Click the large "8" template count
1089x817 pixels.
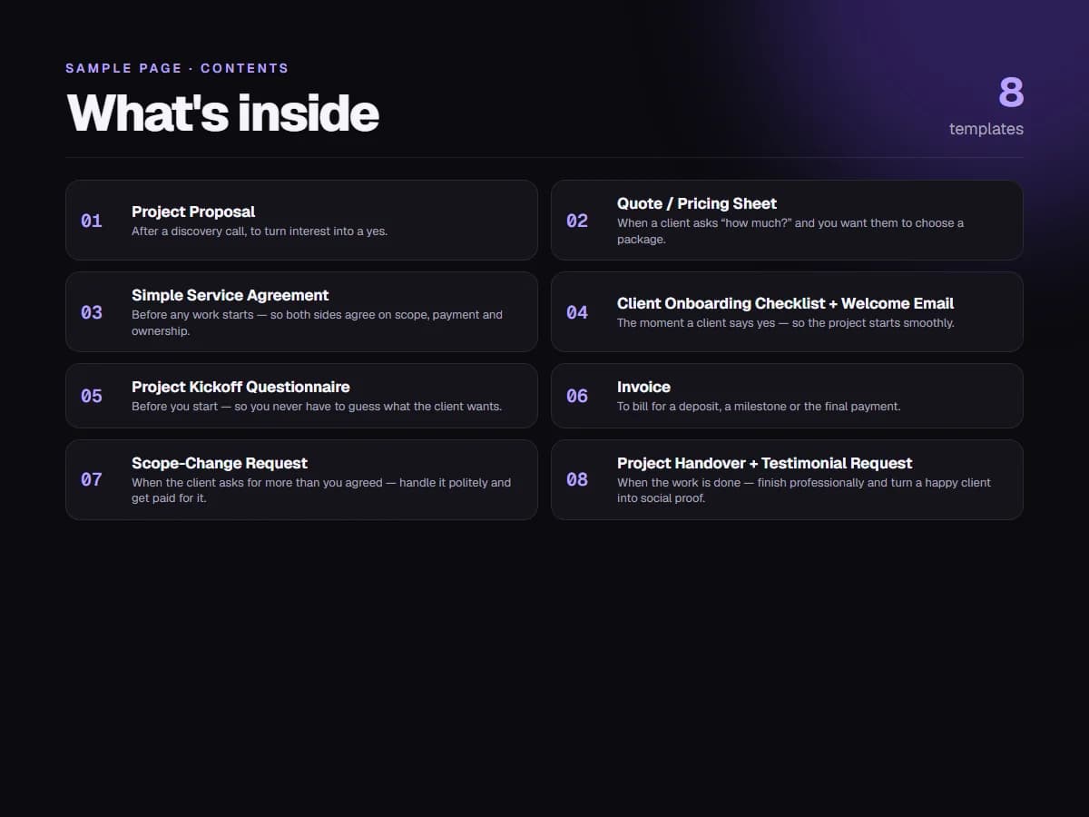pos(1011,92)
